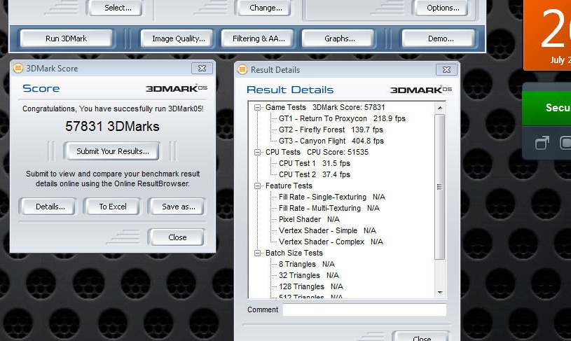
Task: Click the 57831 3DMarks score text
Action: coord(112,126)
